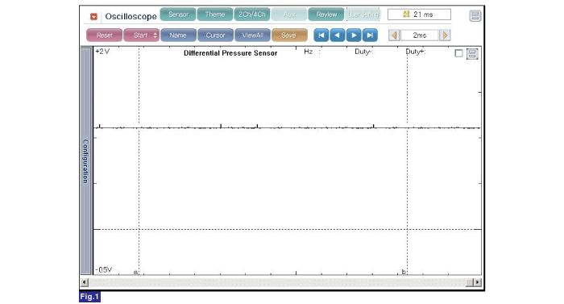Click the Cursor button

(215, 35)
